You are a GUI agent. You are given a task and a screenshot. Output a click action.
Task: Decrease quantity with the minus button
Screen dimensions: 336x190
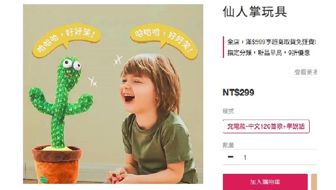pyautogui.click(x=230, y=157)
